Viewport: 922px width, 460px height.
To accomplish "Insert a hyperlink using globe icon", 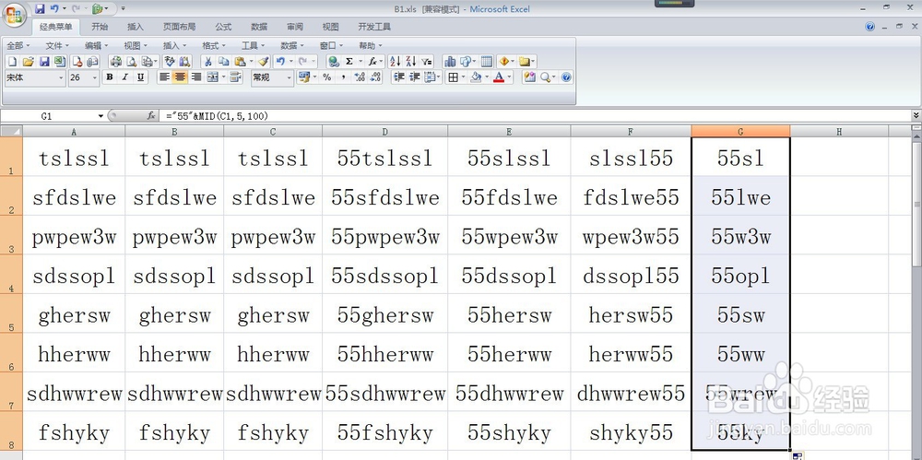I will pos(334,62).
